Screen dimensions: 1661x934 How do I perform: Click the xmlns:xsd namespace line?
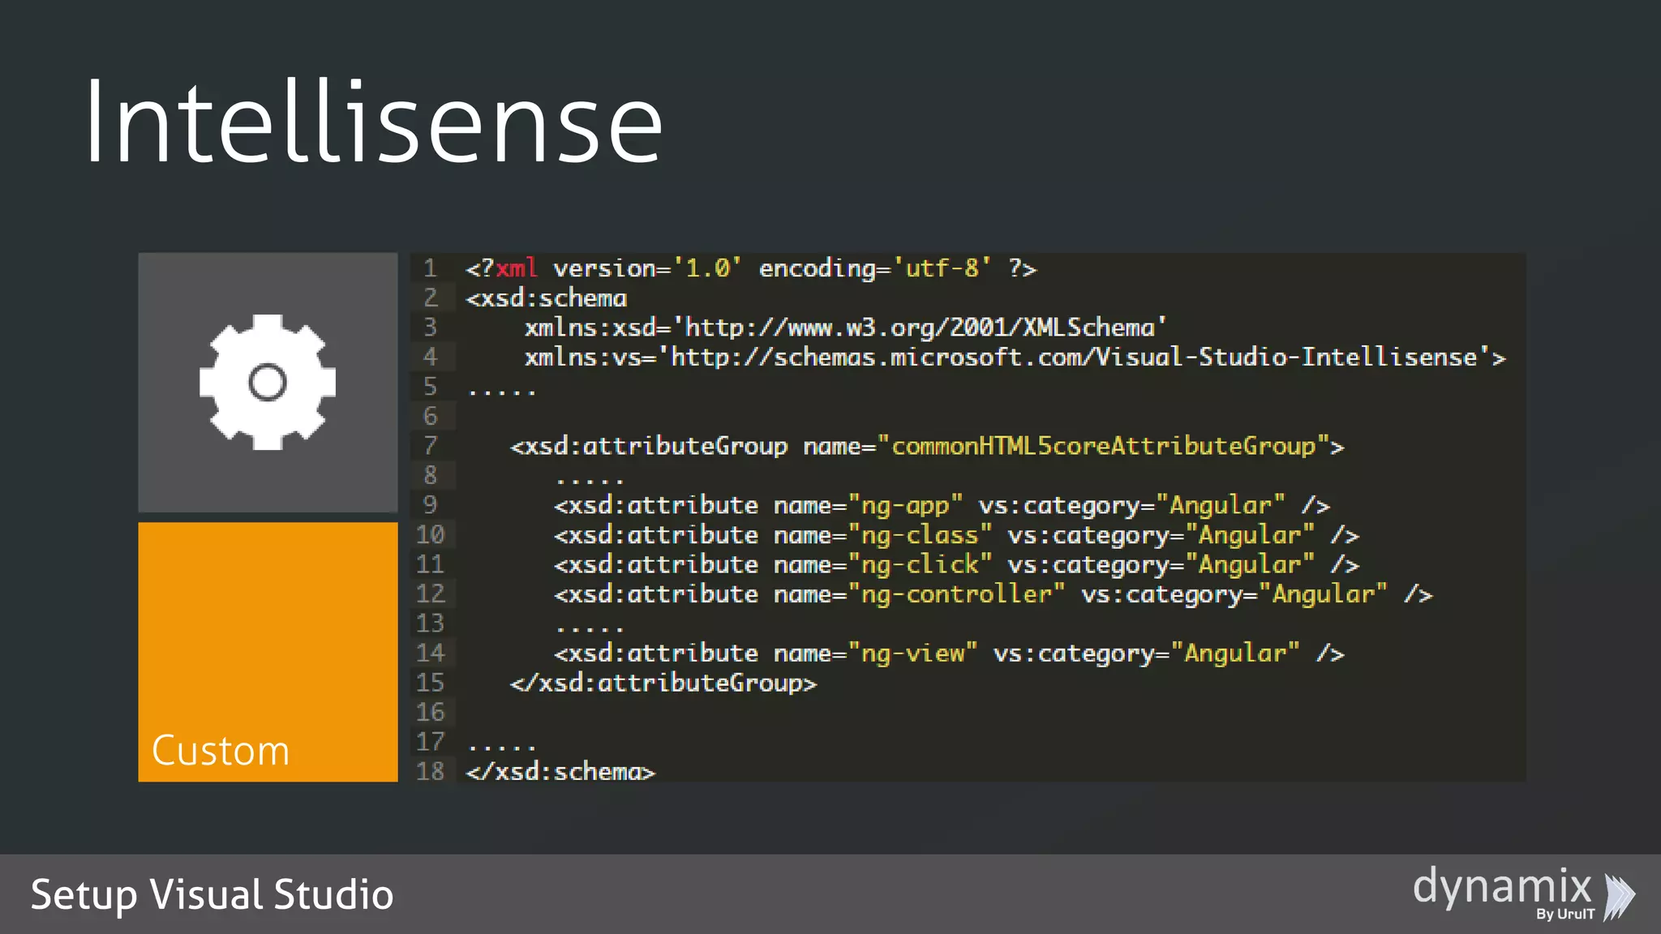coord(845,328)
